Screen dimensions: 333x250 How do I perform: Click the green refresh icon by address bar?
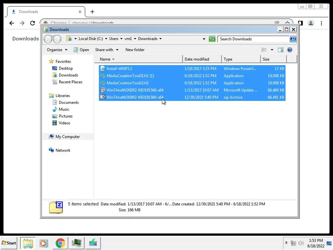pyautogui.click(x=212, y=39)
